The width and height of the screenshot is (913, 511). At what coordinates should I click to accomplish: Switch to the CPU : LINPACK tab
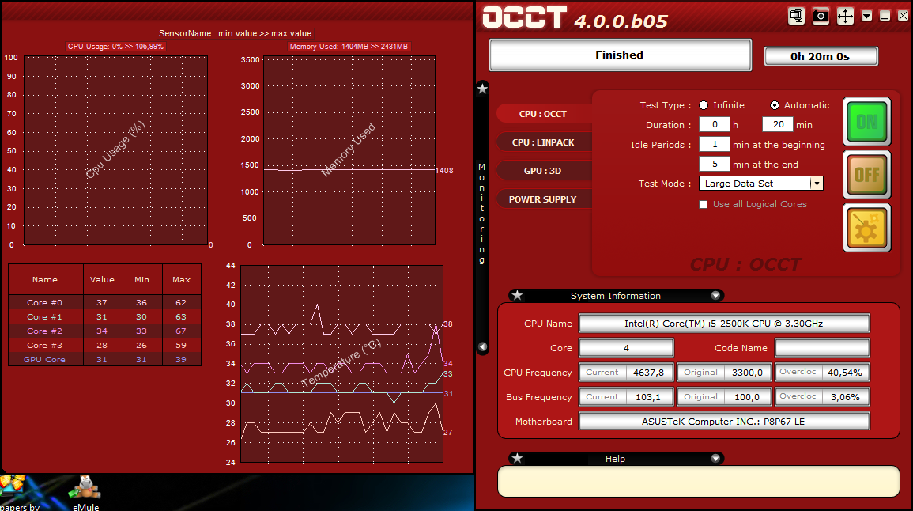(x=543, y=142)
